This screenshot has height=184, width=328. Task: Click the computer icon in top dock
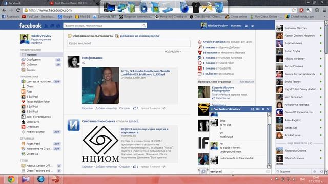[x=109, y=8]
